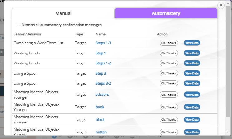Open the Steps 1-3 target link

click(103, 43)
